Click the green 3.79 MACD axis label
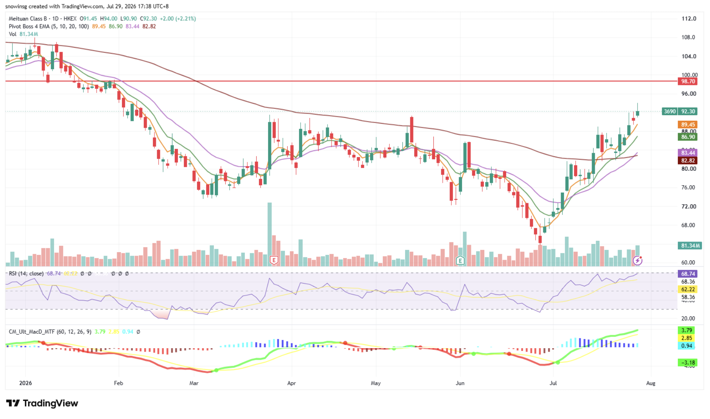This screenshot has height=419, width=710. [686, 330]
